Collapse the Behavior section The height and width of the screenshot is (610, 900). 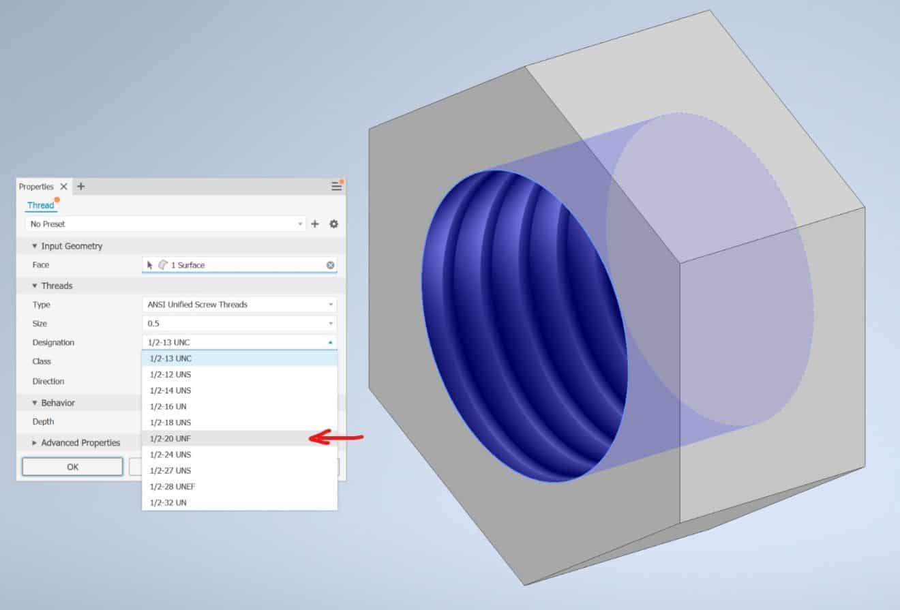click(35, 403)
